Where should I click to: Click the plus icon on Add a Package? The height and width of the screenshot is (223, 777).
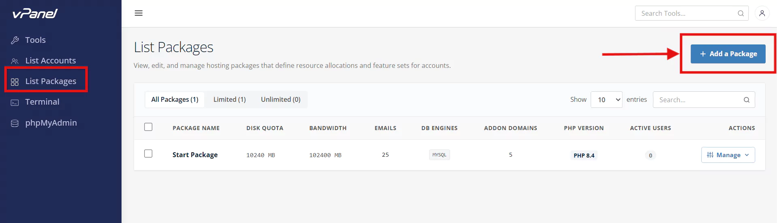coord(703,54)
